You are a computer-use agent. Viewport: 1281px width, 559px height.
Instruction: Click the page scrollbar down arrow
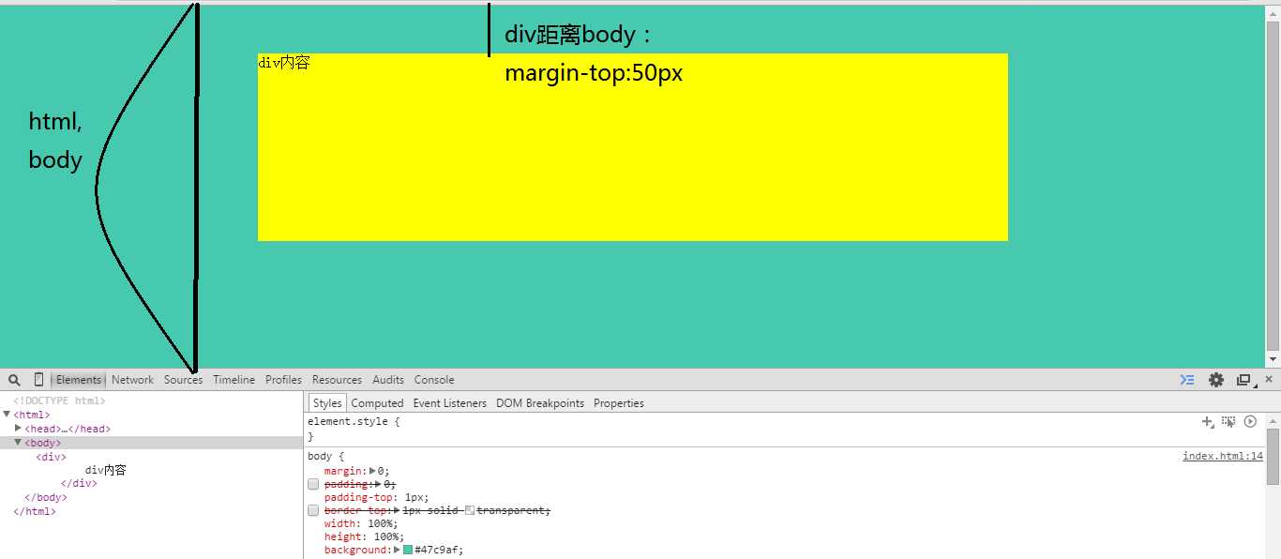(1273, 359)
